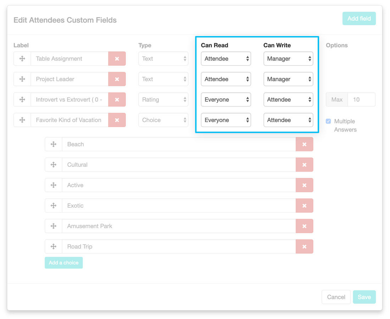Image resolution: width=390 pixels, height=319 pixels.
Task: Click the drag handle for Table Assignment field
Action: tap(22, 59)
